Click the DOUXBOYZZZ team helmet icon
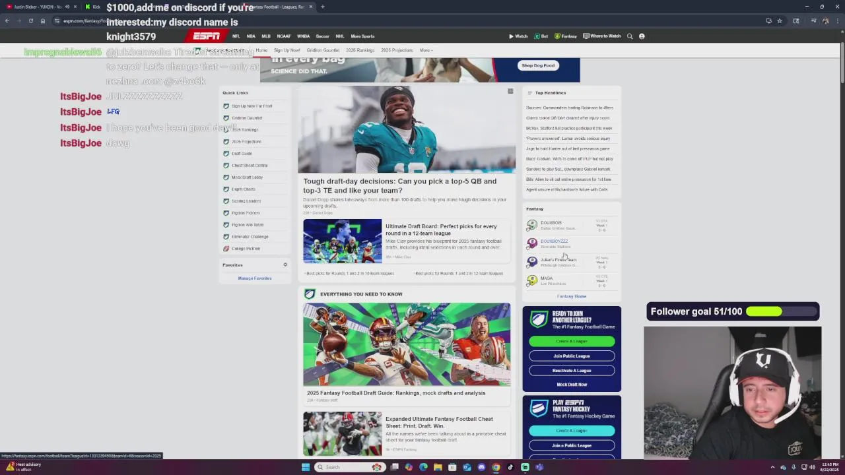 point(532,243)
